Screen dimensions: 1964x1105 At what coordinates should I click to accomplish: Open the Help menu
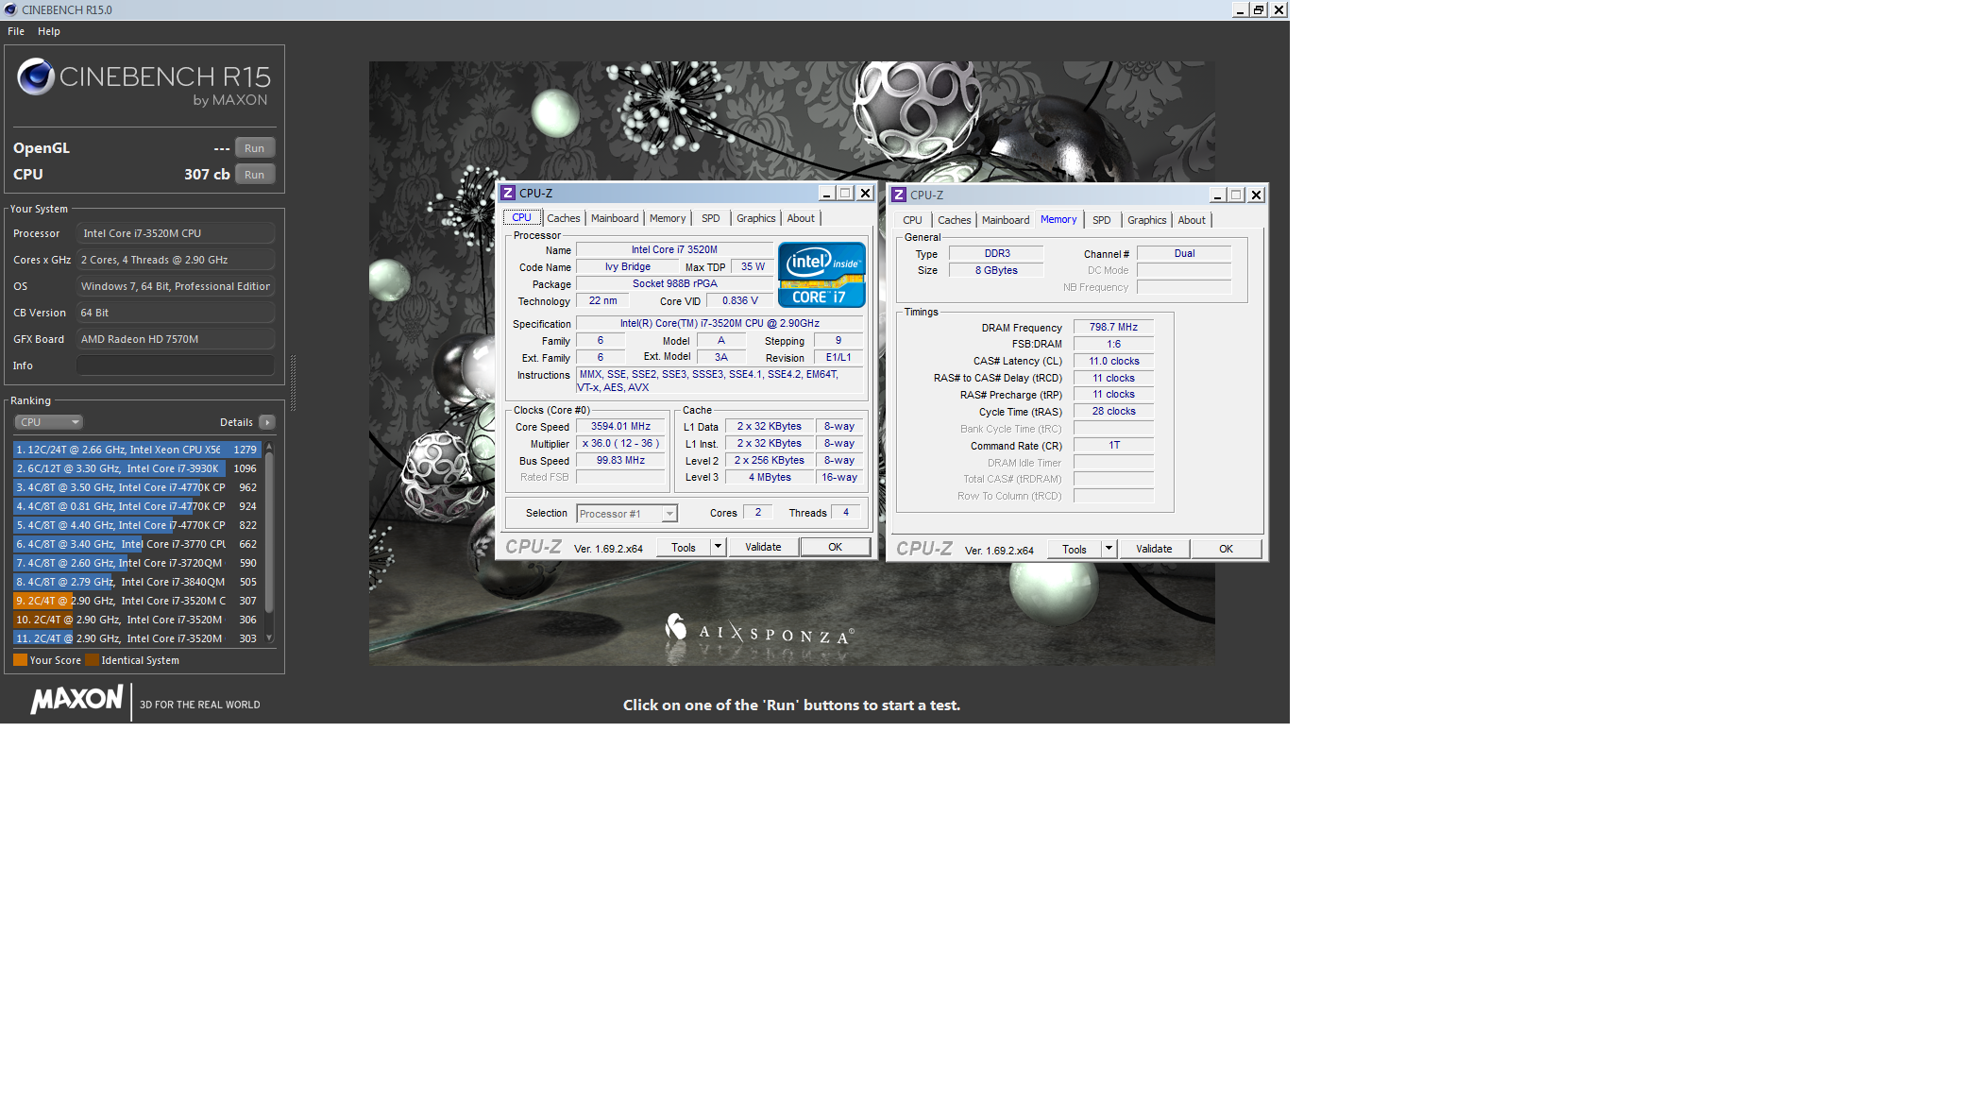[49, 31]
